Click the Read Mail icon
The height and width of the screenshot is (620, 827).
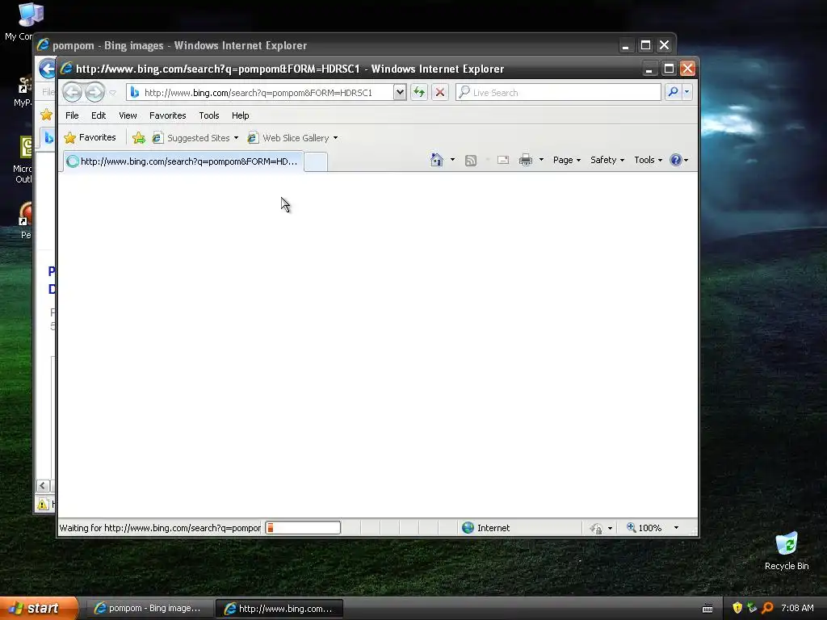click(503, 160)
